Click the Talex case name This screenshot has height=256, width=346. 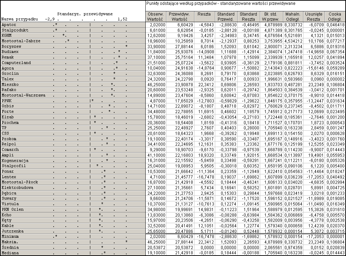click(x=8, y=79)
